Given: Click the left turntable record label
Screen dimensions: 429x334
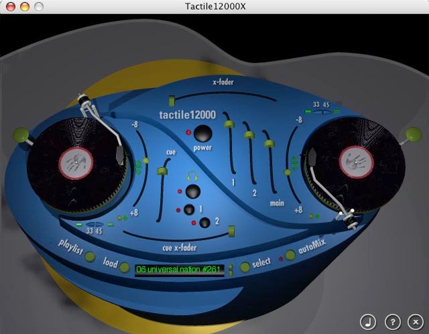Looking at the screenshot, I should point(76,163).
